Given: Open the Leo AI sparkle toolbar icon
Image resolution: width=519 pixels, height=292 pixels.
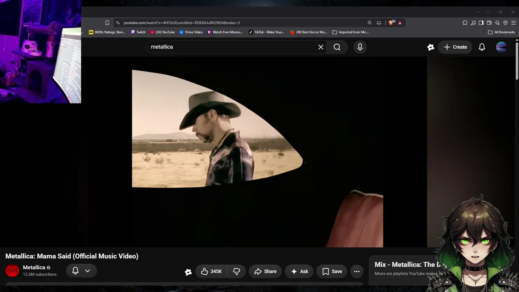Looking at the screenshot, I should [x=498, y=23].
